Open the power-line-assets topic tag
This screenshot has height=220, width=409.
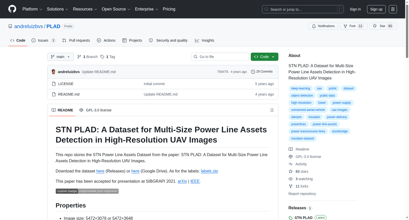tap(325, 124)
